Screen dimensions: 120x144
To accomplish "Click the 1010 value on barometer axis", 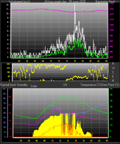I will coord(112,19).
